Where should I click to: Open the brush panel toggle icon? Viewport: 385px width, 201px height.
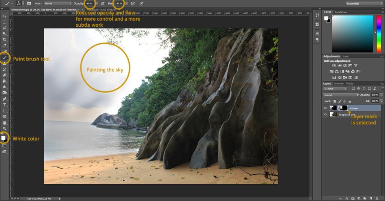[29, 3]
